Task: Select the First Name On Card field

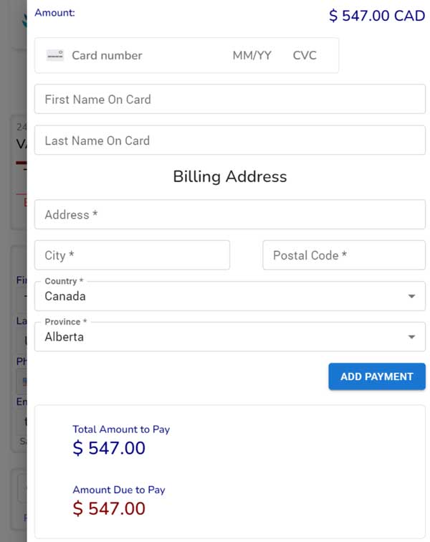Action: point(230,99)
